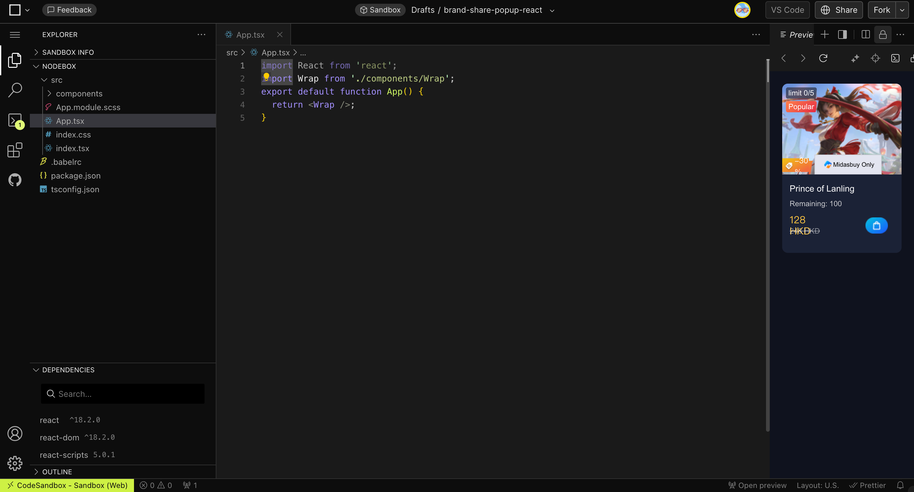Open index.tsx file
Screen dimensions: 914x492
point(123,148)
